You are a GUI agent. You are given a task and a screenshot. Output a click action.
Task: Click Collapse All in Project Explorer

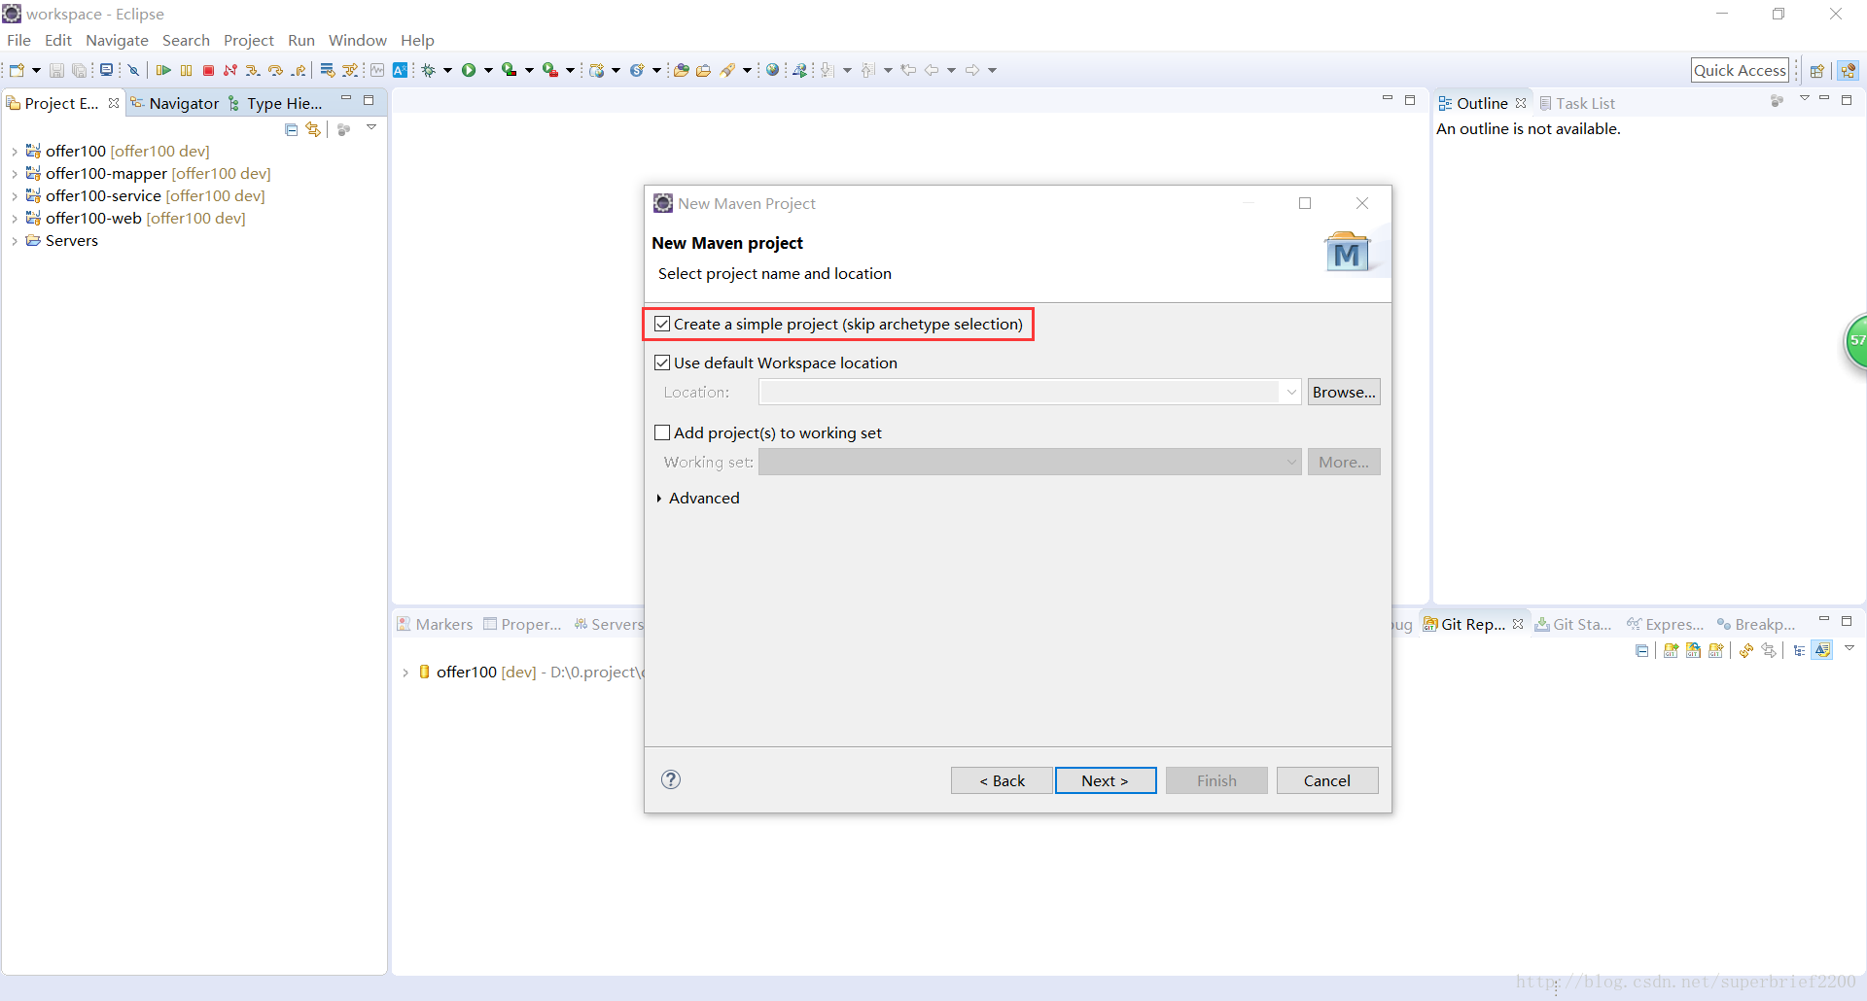[291, 129]
